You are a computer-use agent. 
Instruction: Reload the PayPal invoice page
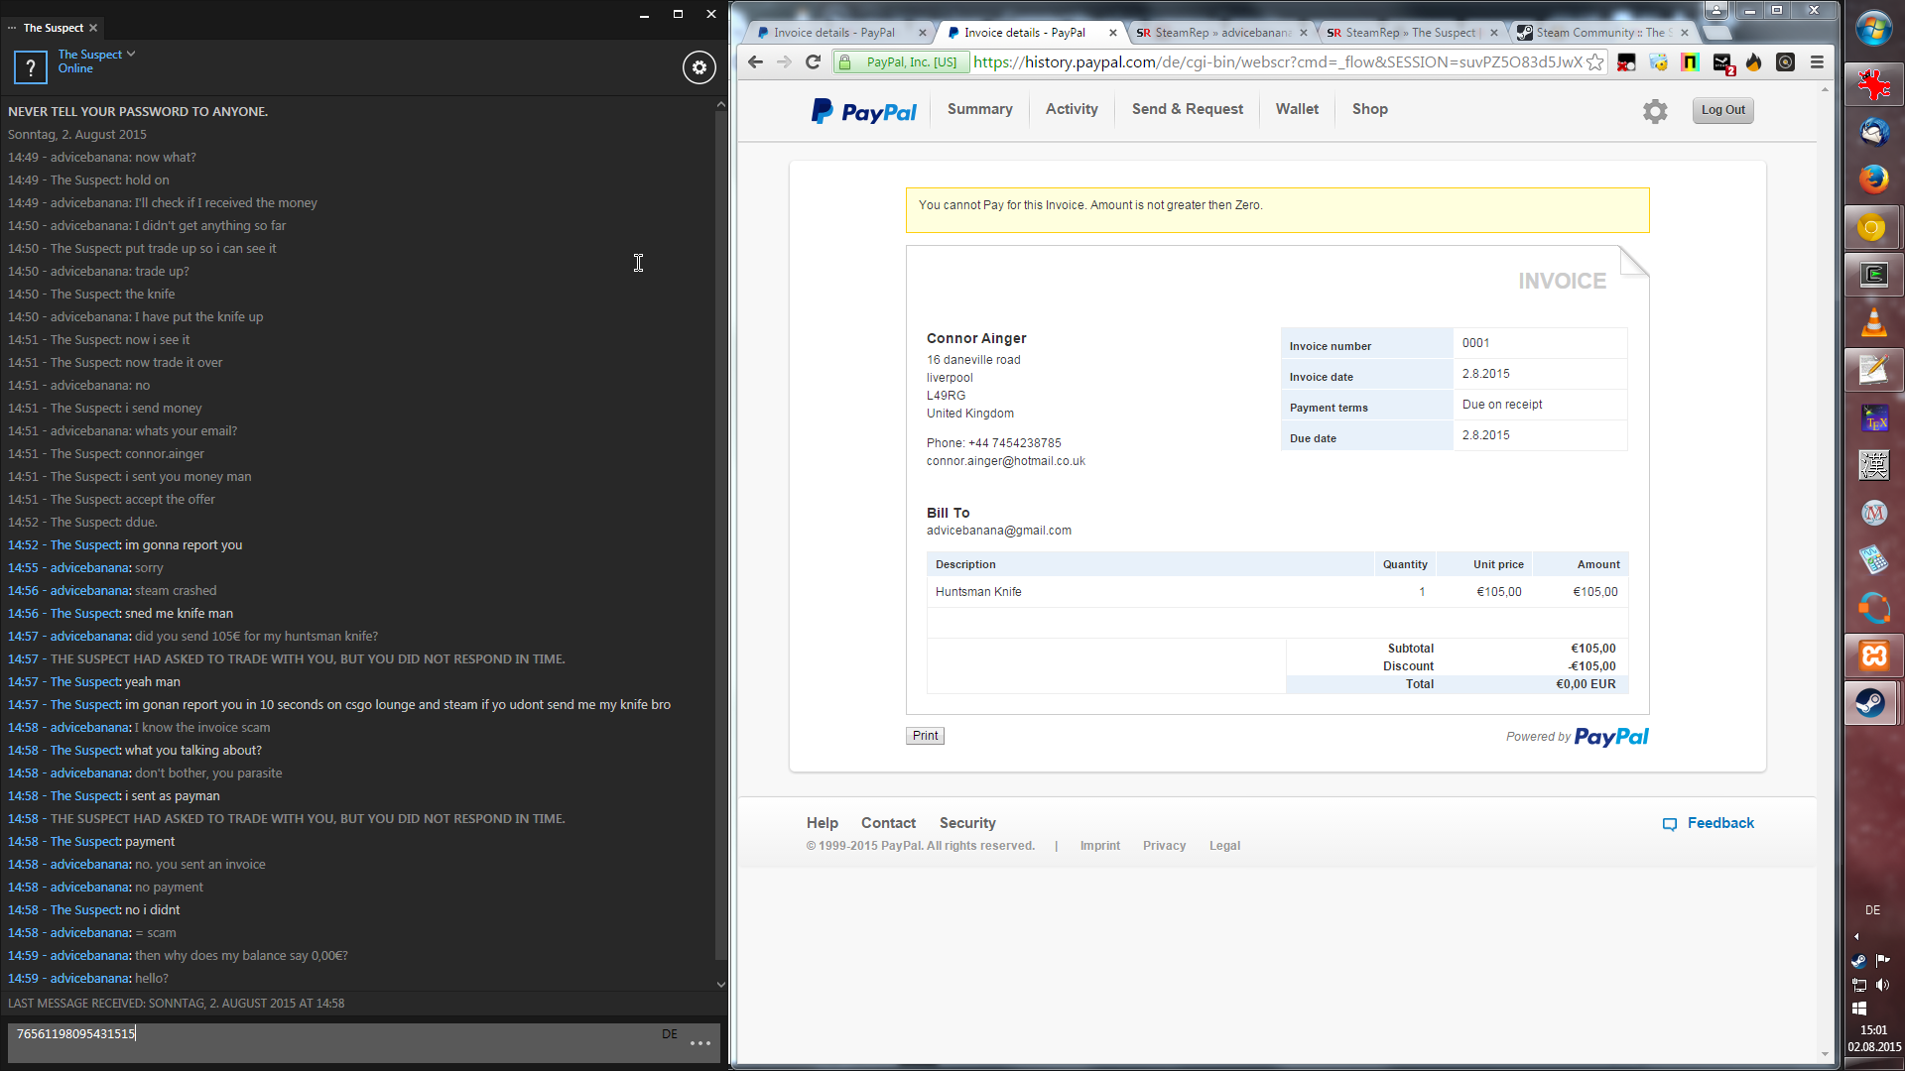[x=813, y=62]
